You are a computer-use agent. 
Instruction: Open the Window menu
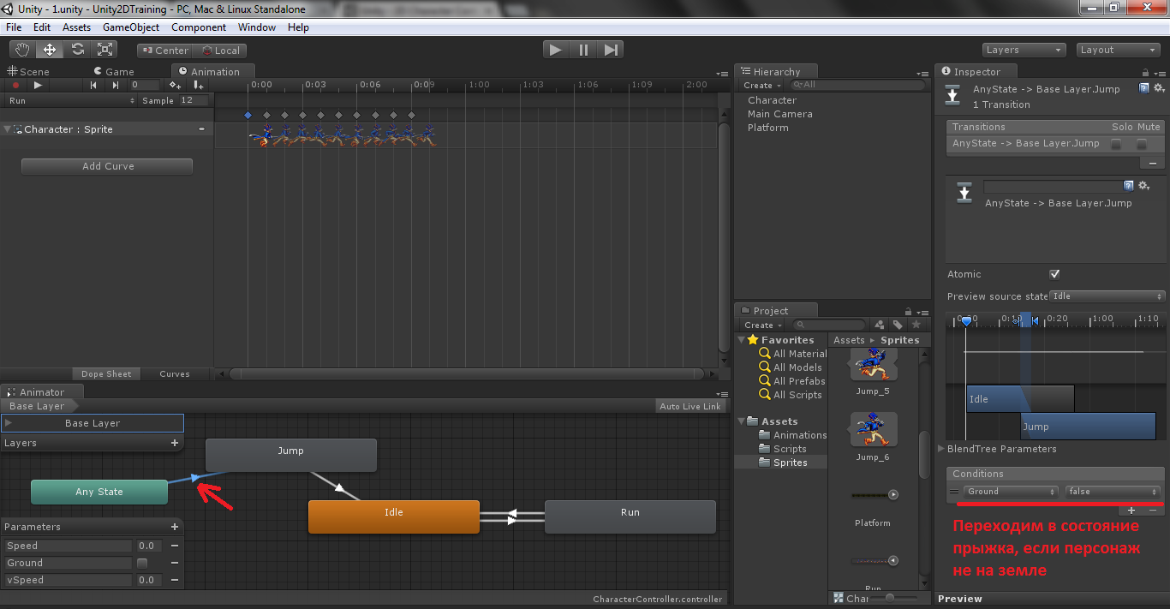coord(257,27)
